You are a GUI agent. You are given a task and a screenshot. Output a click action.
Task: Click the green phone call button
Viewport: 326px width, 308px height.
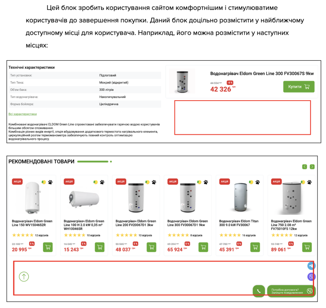[259, 291]
